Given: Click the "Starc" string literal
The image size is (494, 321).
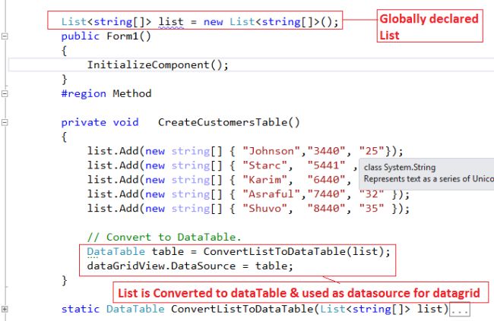Looking at the screenshot, I should (x=264, y=165).
